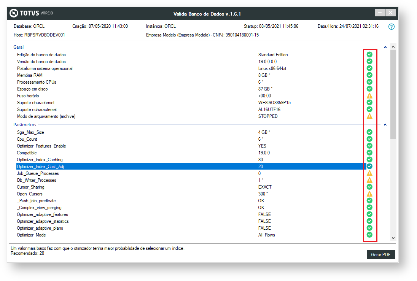The height and width of the screenshot is (281, 417).
Task: Click status icon for Plataforma sistema operacional
Action: [x=369, y=68]
